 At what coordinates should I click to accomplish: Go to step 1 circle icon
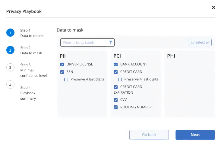point(10,33)
